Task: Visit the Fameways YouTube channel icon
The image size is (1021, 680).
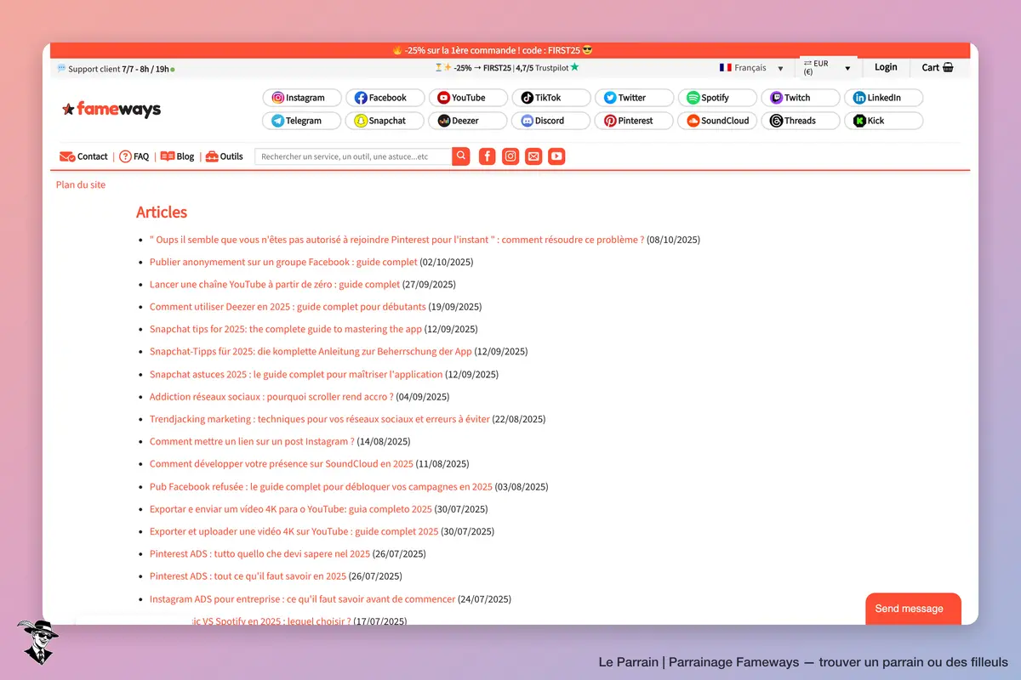Action: (x=556, y=156)
